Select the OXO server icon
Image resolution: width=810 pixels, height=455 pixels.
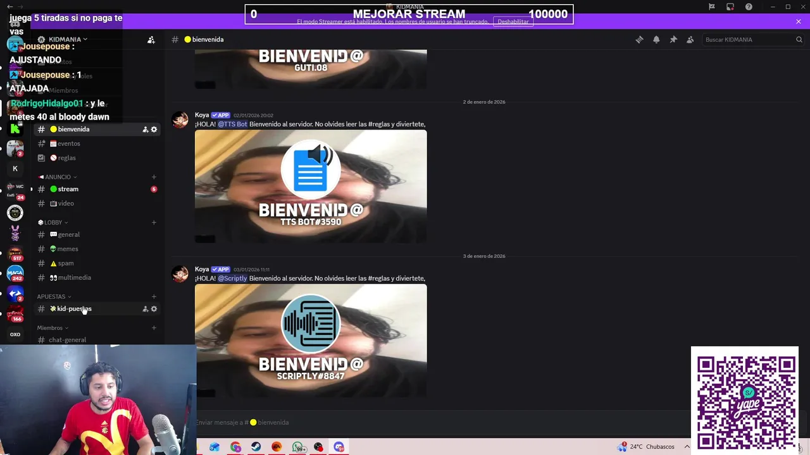(x=15, y=334)
